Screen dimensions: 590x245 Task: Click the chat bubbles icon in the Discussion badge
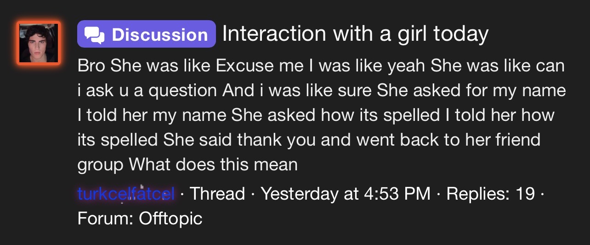coord(96,35)
